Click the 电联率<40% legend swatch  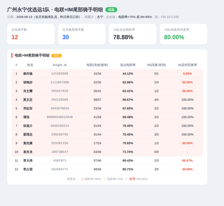pyautogui.click(x=82, y=179)
